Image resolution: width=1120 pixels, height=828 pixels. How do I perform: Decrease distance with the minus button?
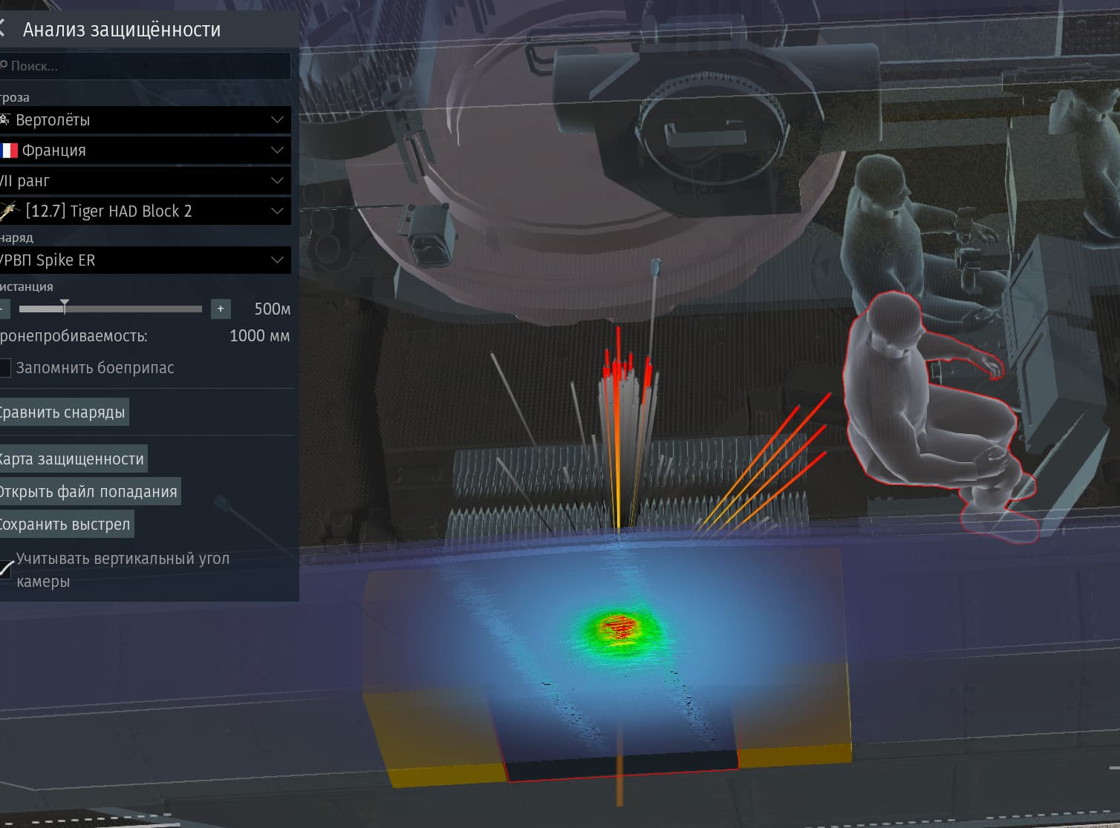(4, 309)
